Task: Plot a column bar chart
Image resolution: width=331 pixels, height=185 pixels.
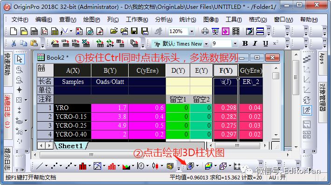Action: (83, 166)
